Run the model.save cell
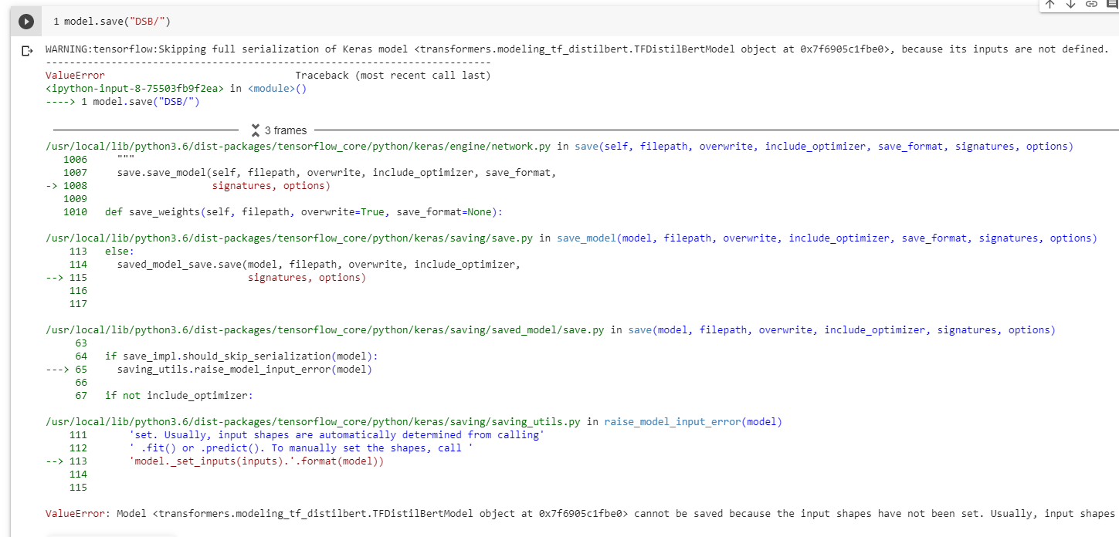Screen dimensions: 1119x537 click(x=26, y=22)
